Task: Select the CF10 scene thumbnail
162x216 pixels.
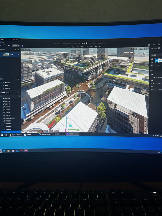Action: [x=6, y=54]
